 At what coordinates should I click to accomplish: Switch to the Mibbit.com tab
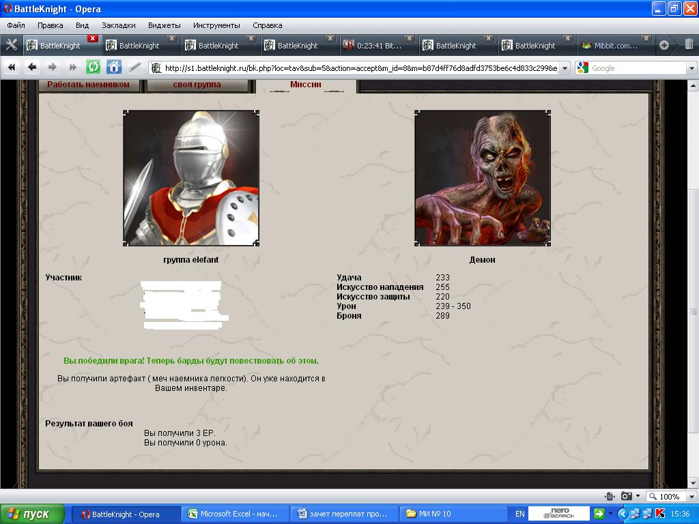click(x=616, y=46)
